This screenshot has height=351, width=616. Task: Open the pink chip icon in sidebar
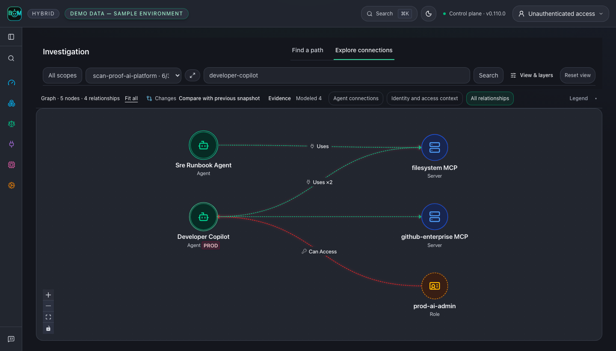pyautogui.click(x=11, y=165)
